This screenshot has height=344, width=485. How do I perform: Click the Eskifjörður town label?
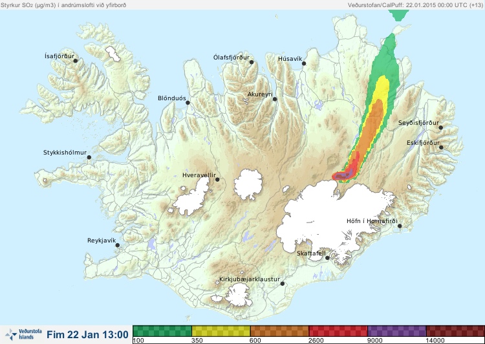(423, 143)
